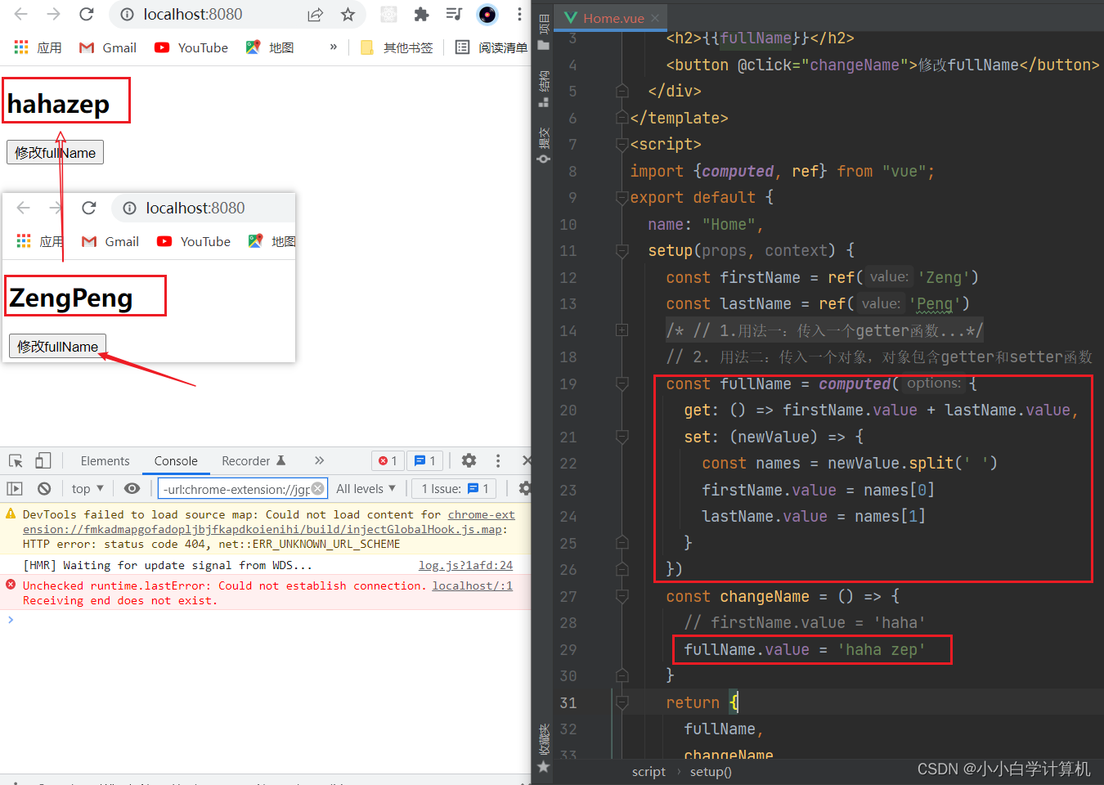Open the 项目 Project tool window
Viewport: 1104px width, 785px height.
(544, 32)
